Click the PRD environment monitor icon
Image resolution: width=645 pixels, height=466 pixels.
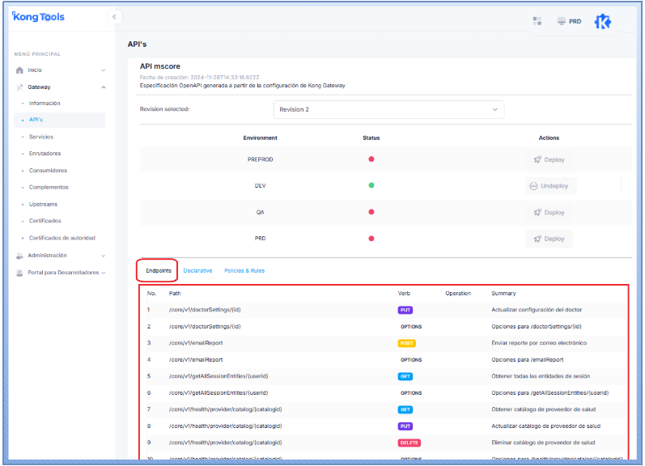[562, 21]
